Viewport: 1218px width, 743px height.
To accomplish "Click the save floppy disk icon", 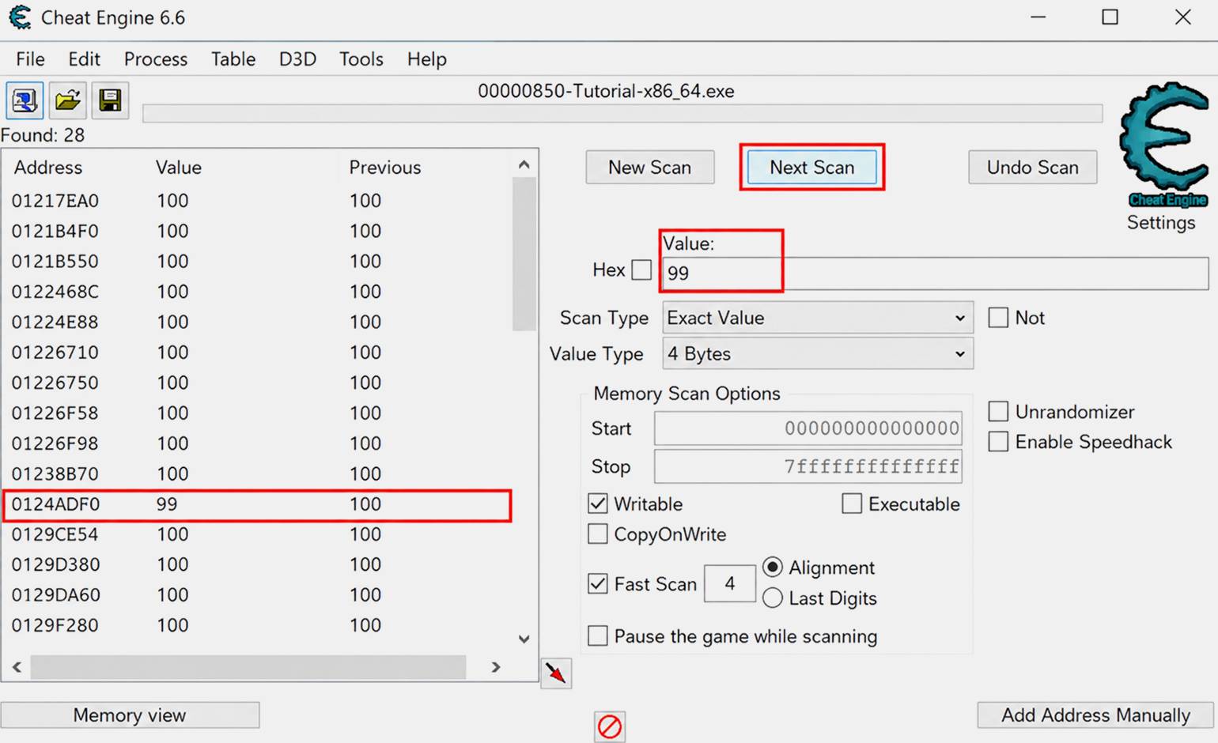I will [110, 100].
